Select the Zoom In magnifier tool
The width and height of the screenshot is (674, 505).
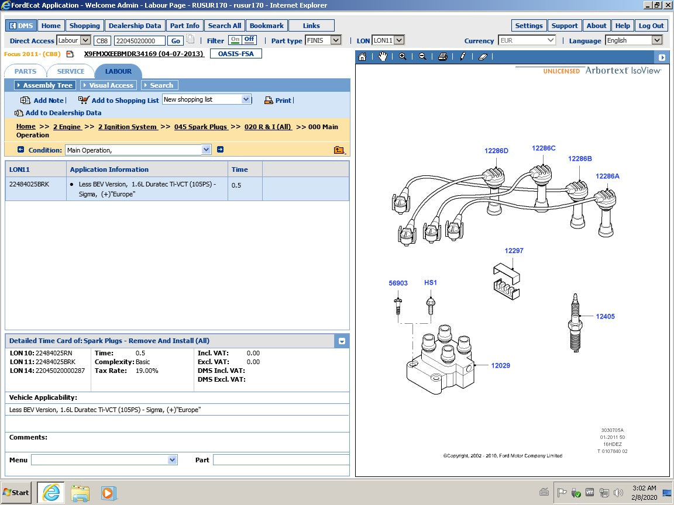[403, 57]
